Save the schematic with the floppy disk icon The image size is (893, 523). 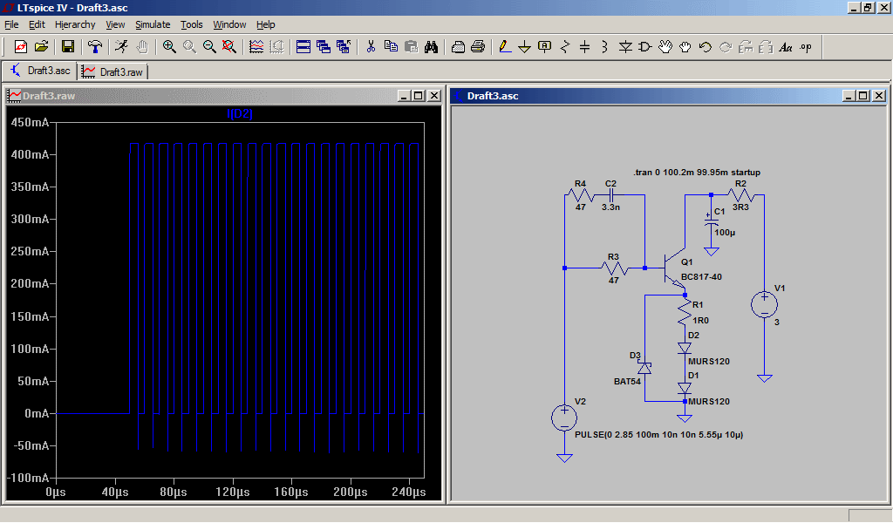pos(68,47)
